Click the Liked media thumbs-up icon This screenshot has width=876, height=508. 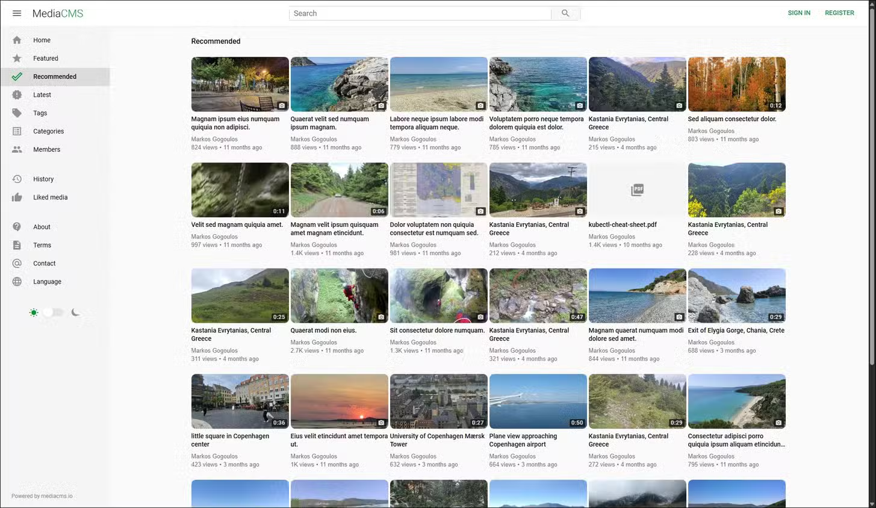pyautogui.click(x=17, y=197)
